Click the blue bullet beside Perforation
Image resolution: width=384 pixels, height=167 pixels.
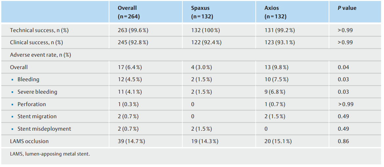12,104
